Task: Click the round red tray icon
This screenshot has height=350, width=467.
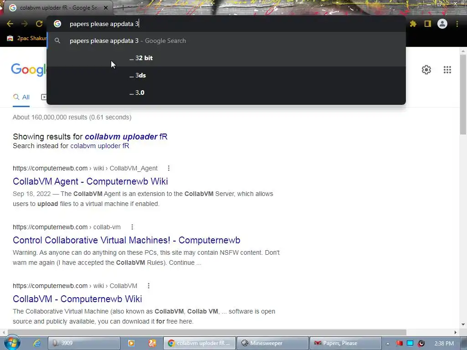Action: 421,343
